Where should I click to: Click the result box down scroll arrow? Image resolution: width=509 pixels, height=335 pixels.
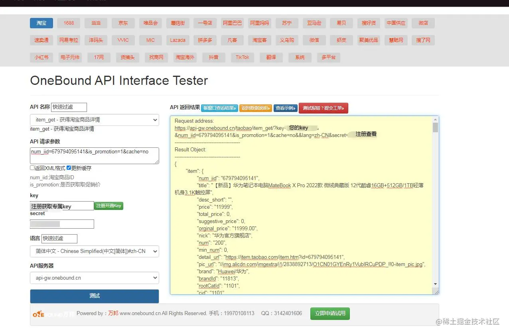click(436, 284)
